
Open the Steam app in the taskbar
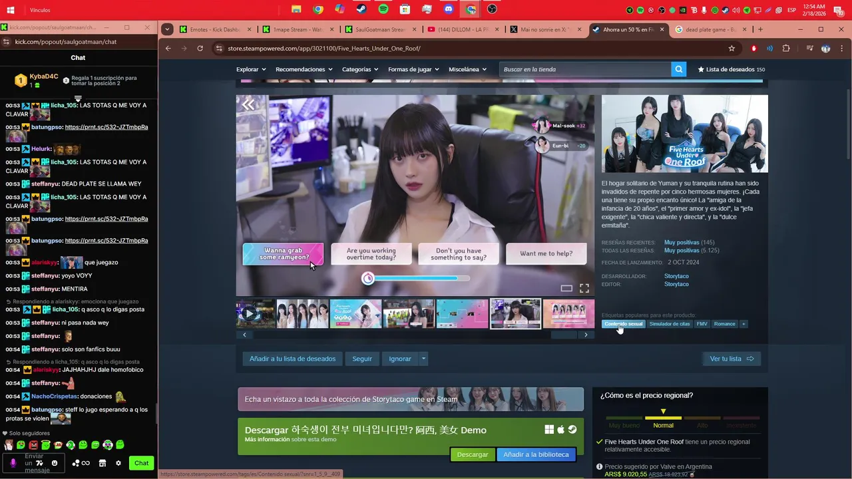point(361,9)
